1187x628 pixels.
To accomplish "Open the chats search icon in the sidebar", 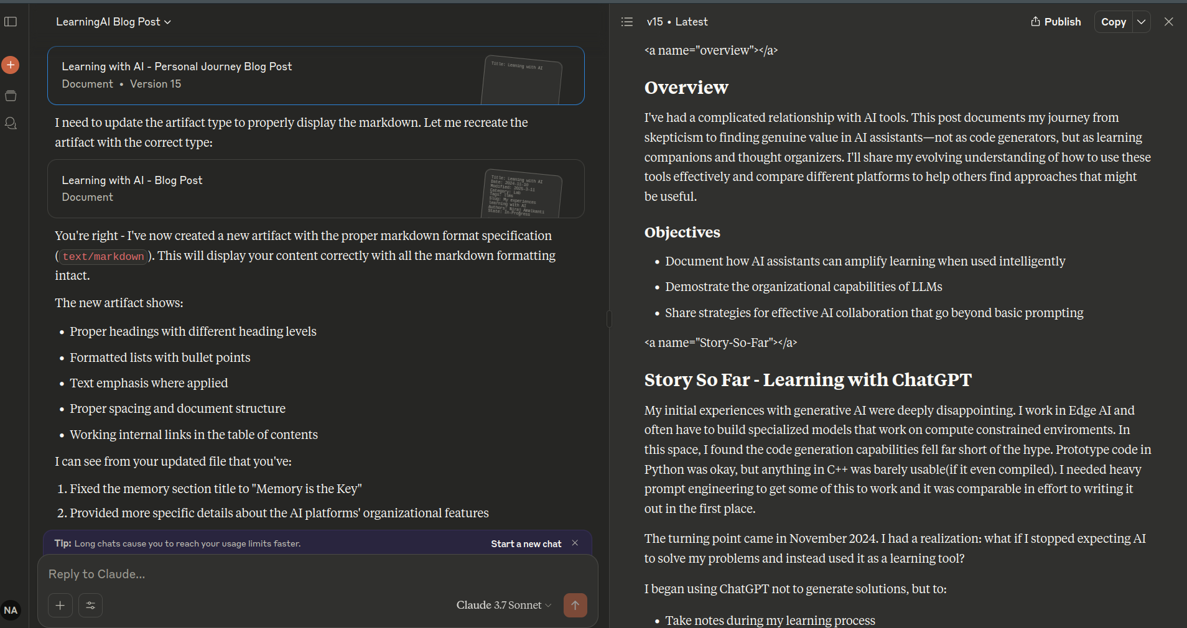I will tap(11, 123).
